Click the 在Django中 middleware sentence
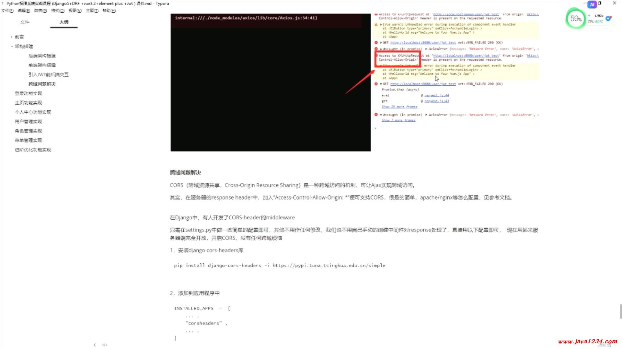The height and width of the screenshot is (349, 622). pos(232,217)
